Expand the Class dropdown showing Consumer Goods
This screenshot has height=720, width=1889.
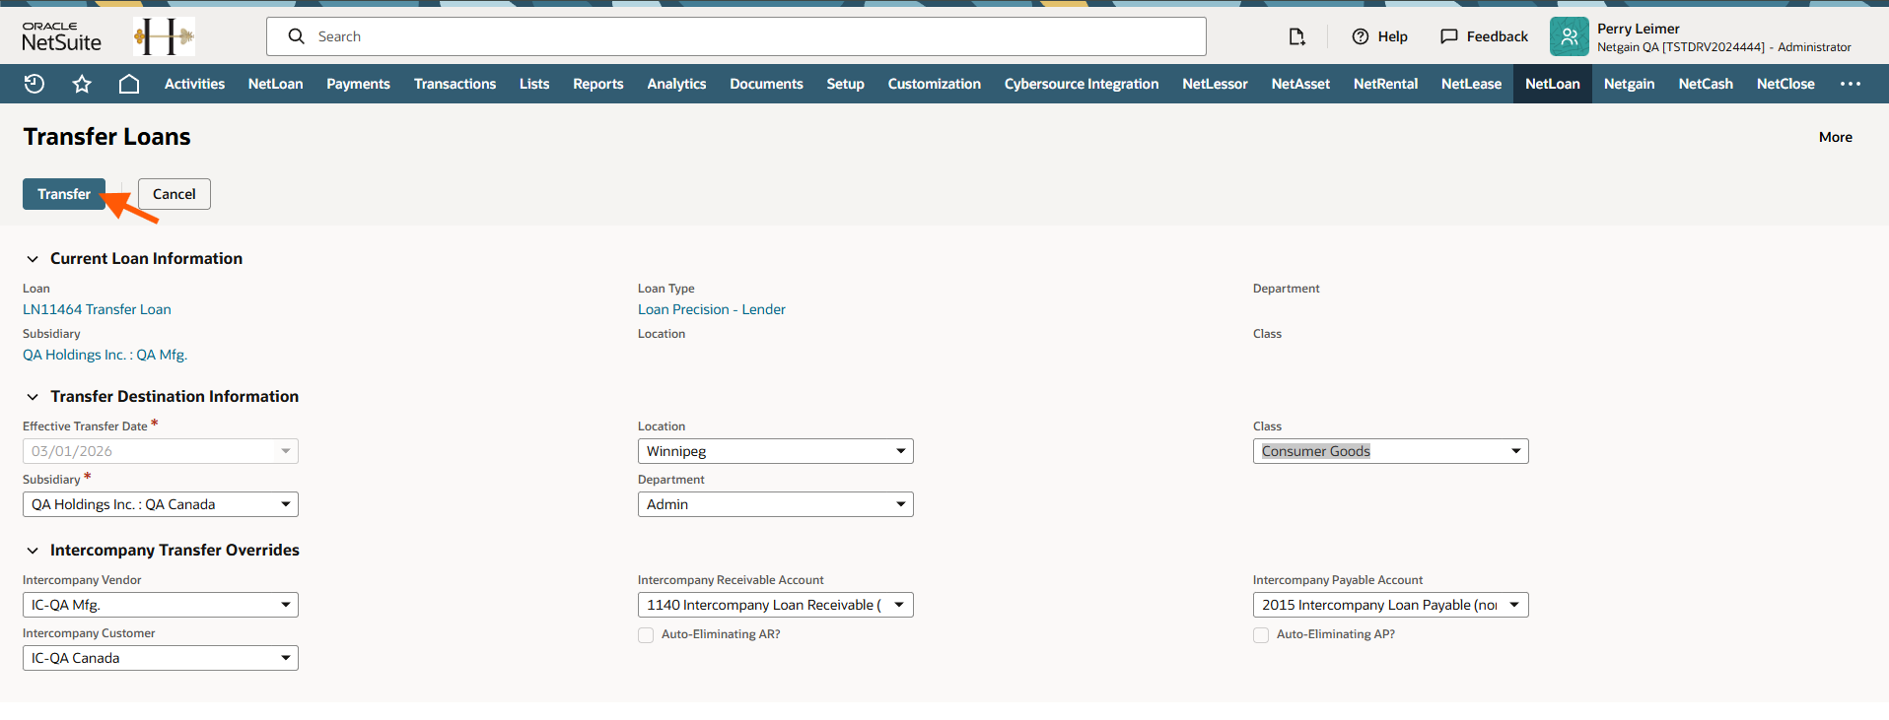click(1390, 451)
